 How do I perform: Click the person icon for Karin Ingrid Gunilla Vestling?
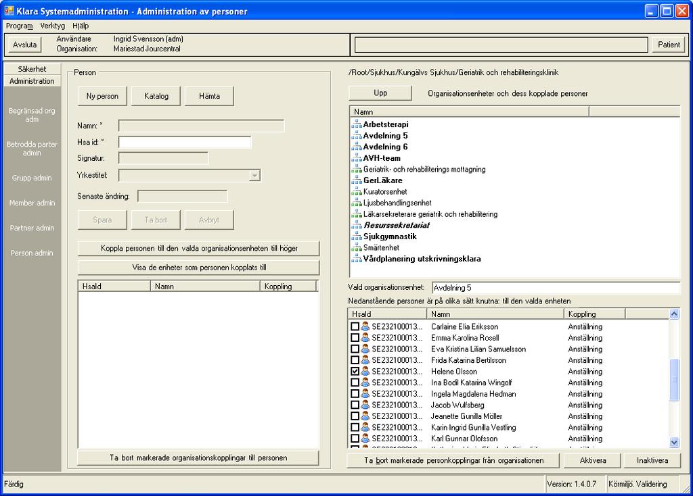[x=365, y=427]
